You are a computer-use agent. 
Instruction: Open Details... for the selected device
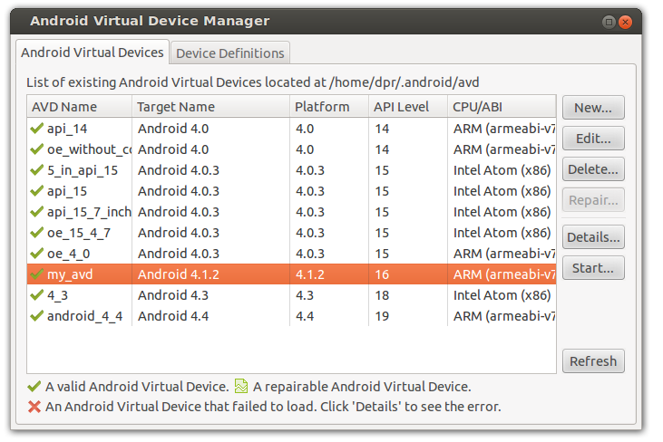593,237
